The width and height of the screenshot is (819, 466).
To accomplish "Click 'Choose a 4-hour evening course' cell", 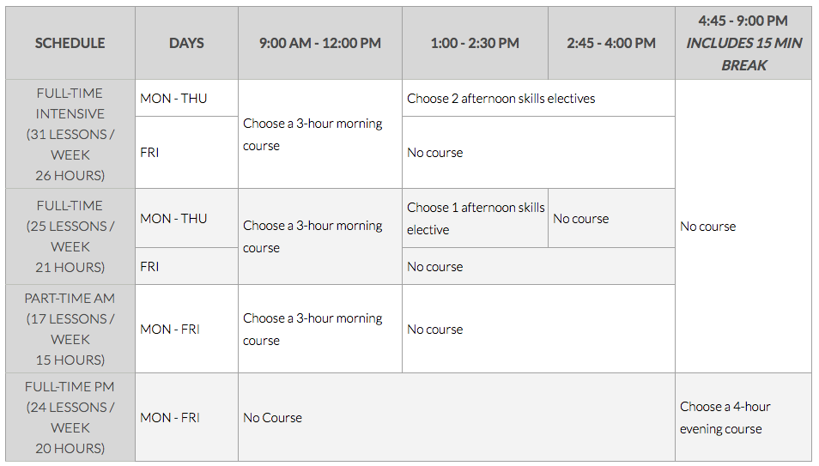I will point(743,417).
